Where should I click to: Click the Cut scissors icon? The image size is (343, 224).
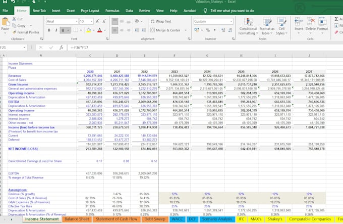(x=14, y=19)
